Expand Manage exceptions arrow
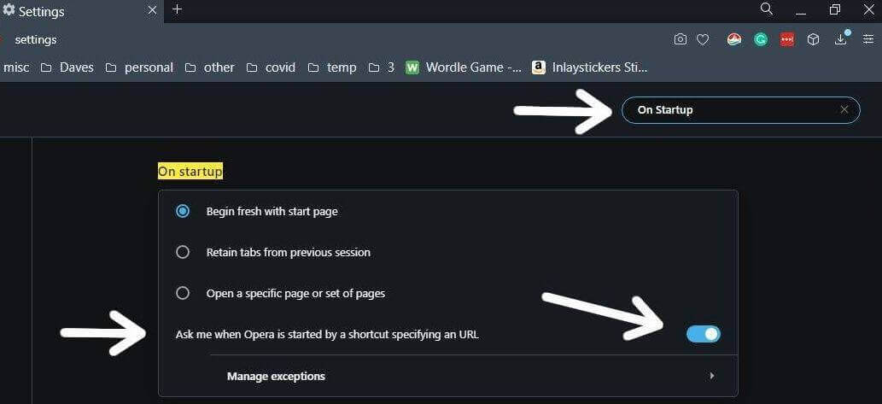This screenshot has height=404, width=882. [712, 376]
